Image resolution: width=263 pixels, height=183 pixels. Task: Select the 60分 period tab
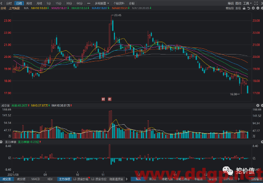[x=79, y=3]
